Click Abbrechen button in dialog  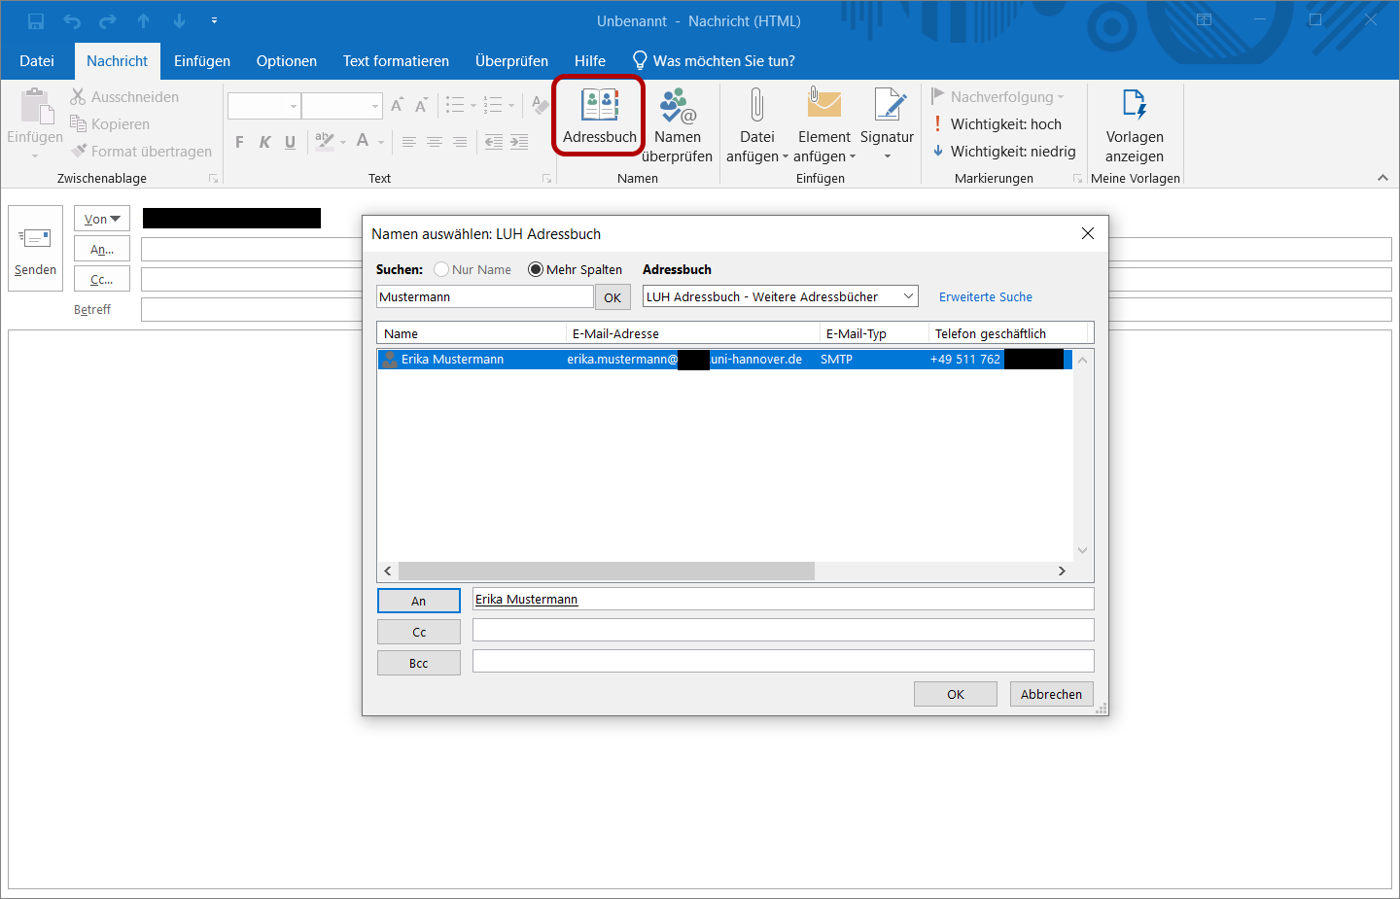[x=1051, y=694]
